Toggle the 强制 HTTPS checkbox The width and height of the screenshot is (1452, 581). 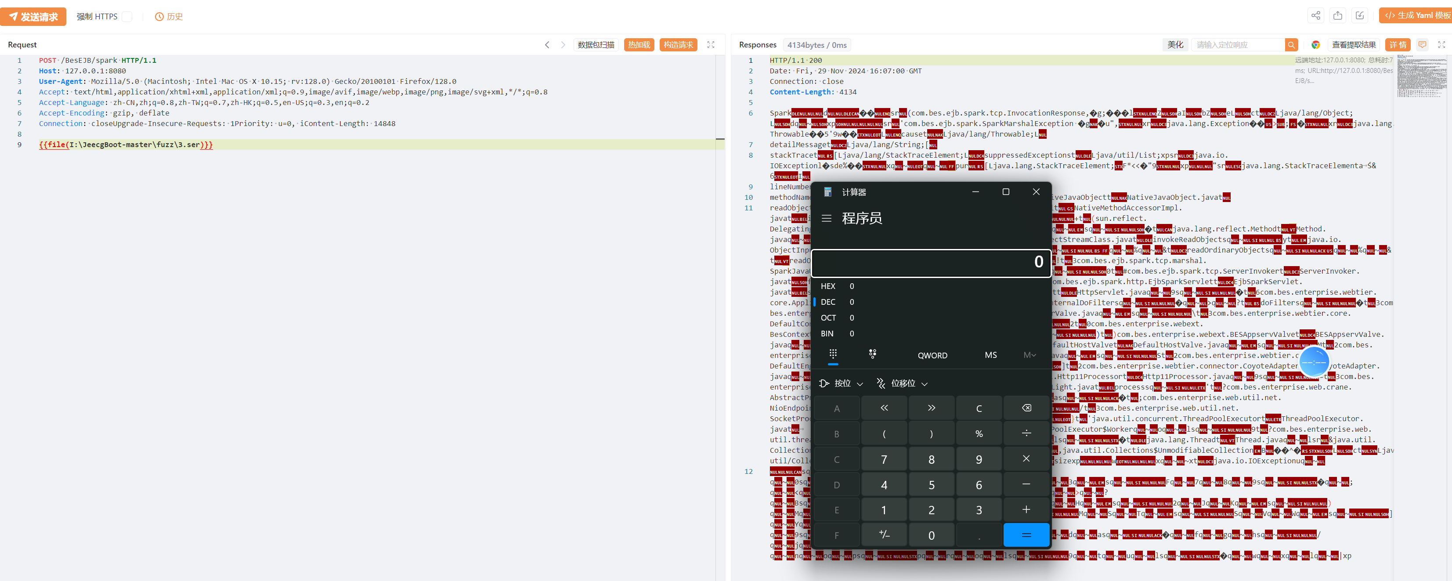tap(127, 17)
